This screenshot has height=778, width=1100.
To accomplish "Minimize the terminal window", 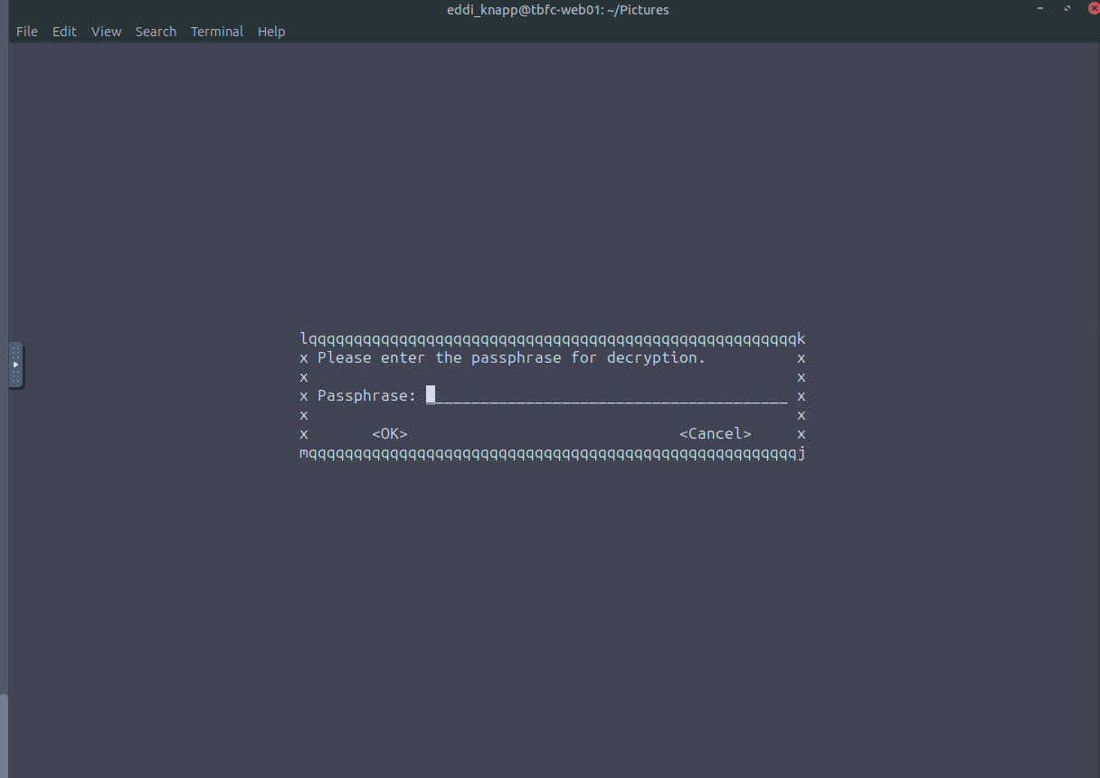I will click(1038, 9).
